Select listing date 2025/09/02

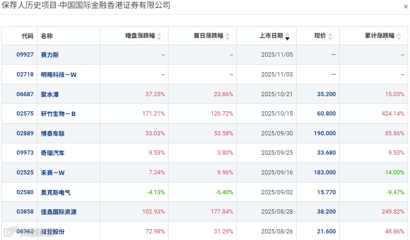tap(277, 192)
